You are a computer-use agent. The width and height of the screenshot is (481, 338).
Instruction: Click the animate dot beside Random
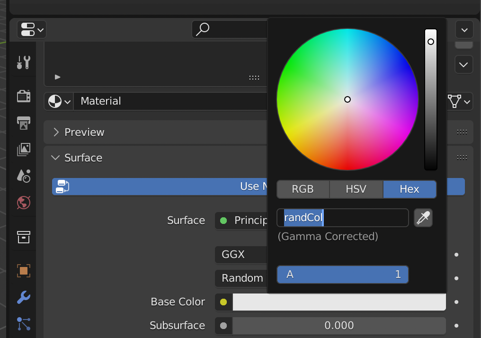tap(456, 278)
